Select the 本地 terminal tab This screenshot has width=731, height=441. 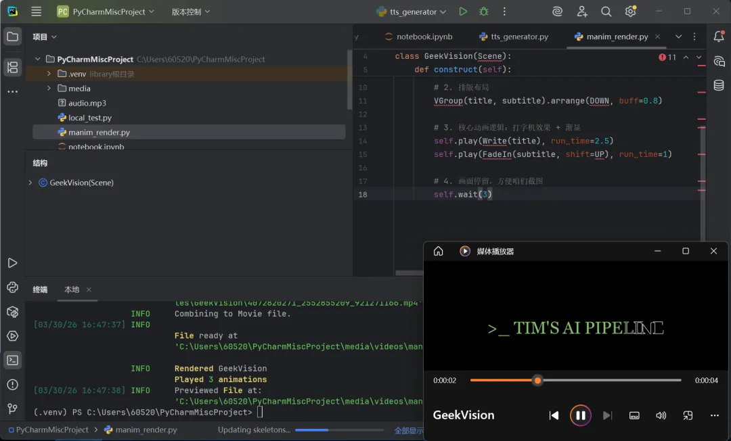point(71,289)
